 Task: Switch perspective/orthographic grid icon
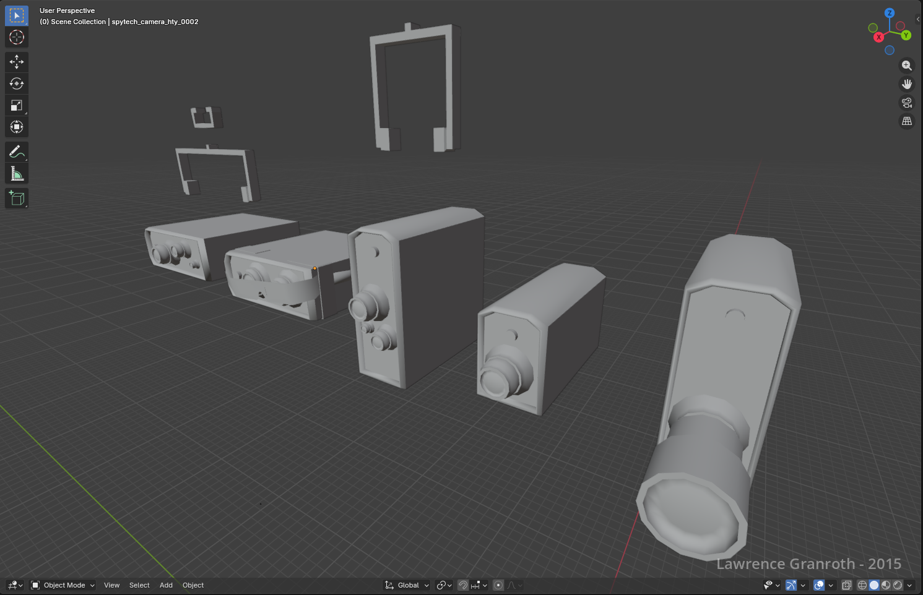pos(907,121)
